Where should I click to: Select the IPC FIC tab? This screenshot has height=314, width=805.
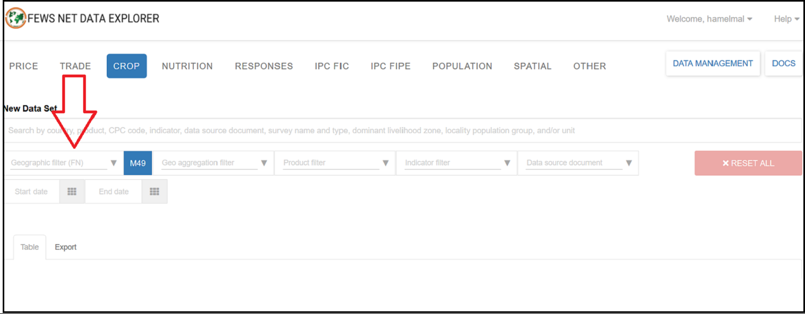click(332, 66)
